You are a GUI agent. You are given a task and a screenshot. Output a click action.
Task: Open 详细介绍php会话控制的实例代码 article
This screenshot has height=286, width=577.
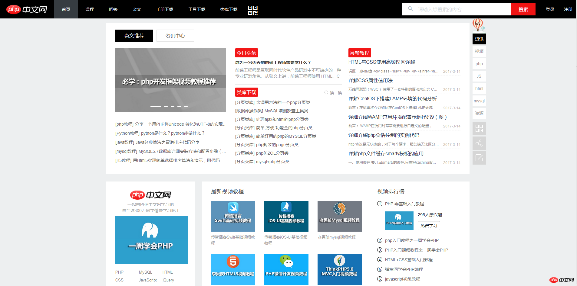point(384,135)
